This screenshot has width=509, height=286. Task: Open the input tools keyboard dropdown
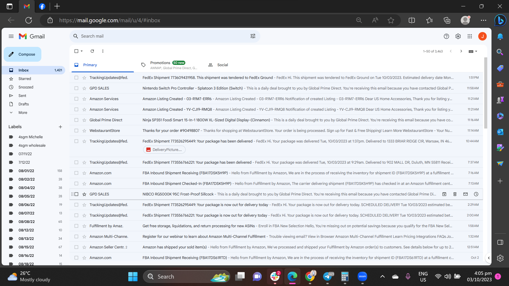[x=473, y=51]
